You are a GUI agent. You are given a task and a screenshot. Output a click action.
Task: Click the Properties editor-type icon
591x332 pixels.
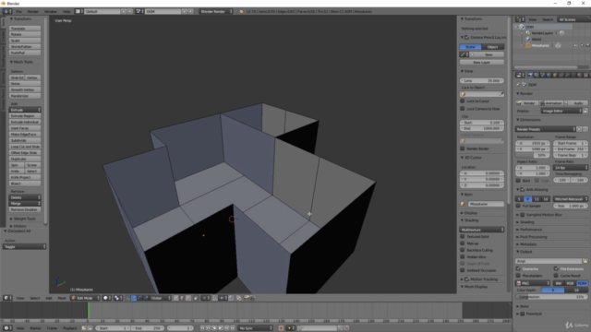(x=520, y=76)
